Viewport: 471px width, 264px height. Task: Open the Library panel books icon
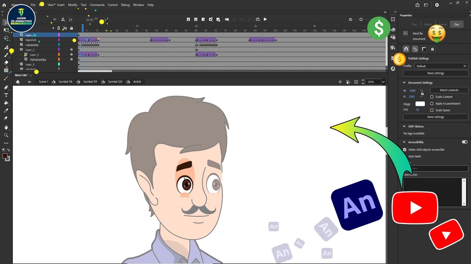click(393, 48)
